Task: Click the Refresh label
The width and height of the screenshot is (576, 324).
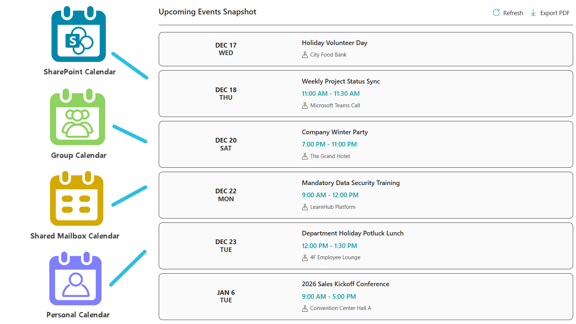Action: point(513,13)
